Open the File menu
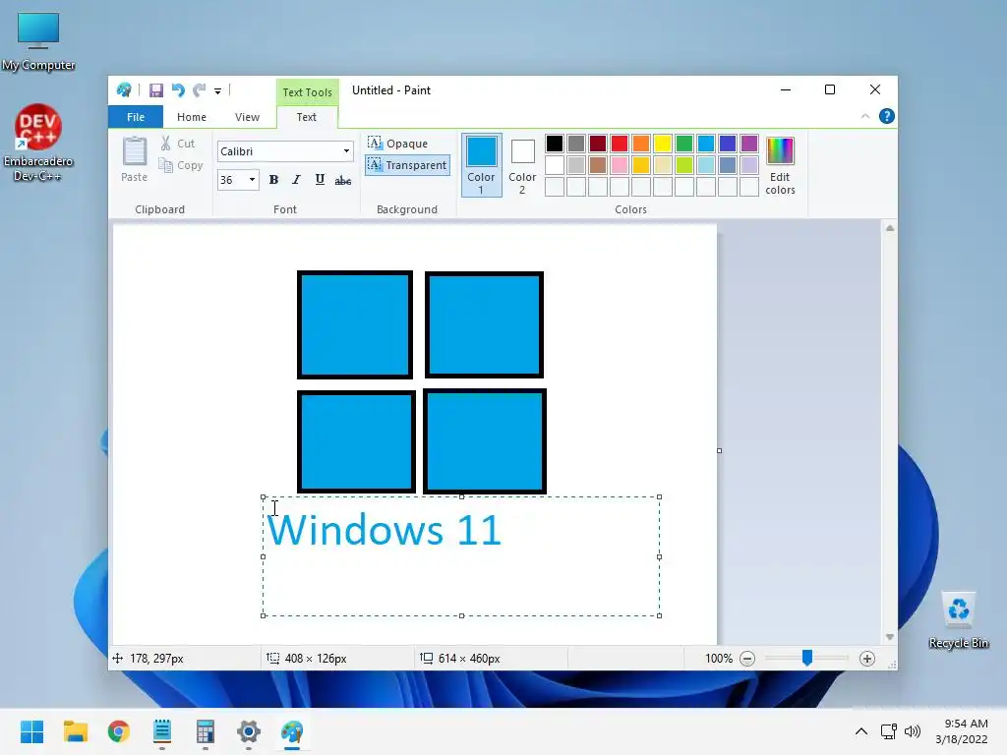Image resolution: width=1007 pixels, height=755 pixels. click(136, 117)
